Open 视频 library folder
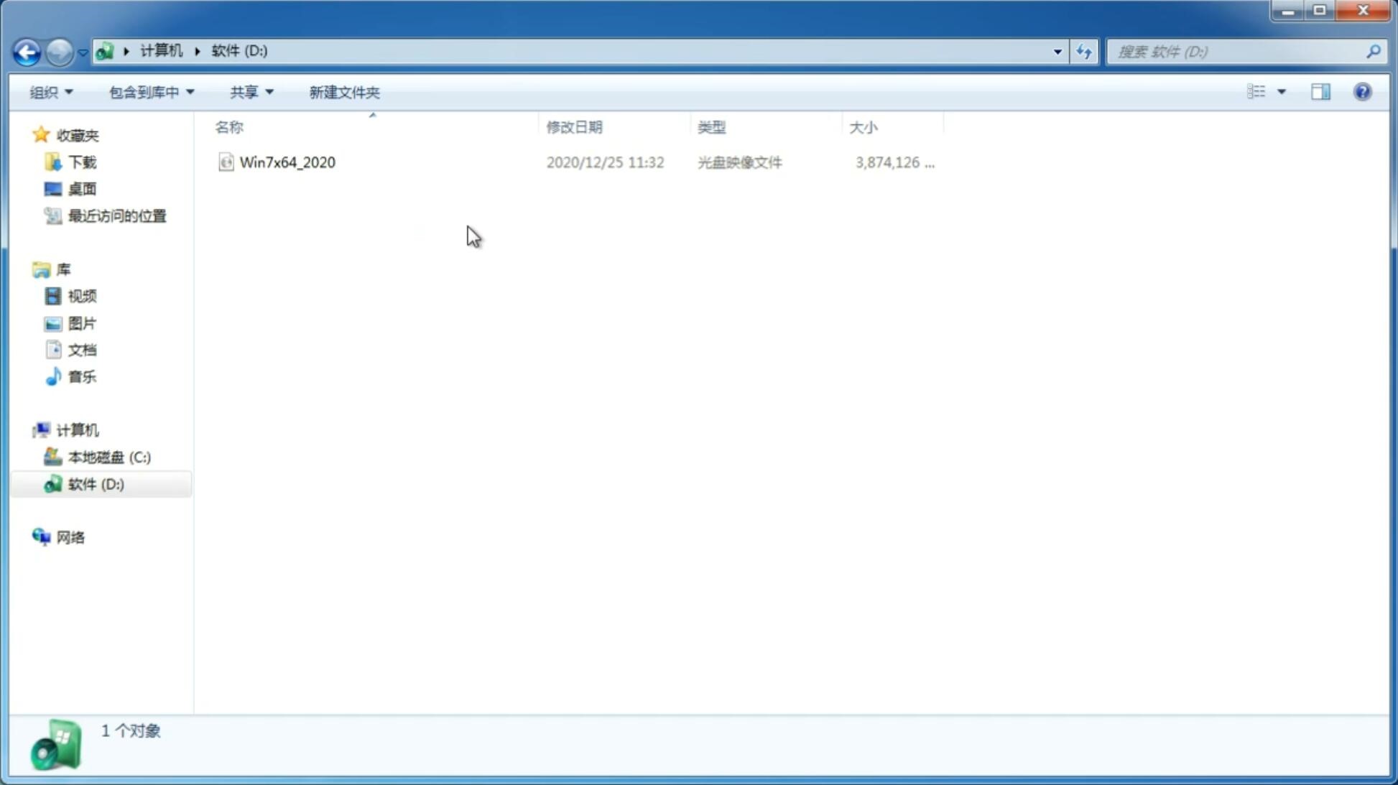The height and width of the screenshot is (785, 1398). 80,296
